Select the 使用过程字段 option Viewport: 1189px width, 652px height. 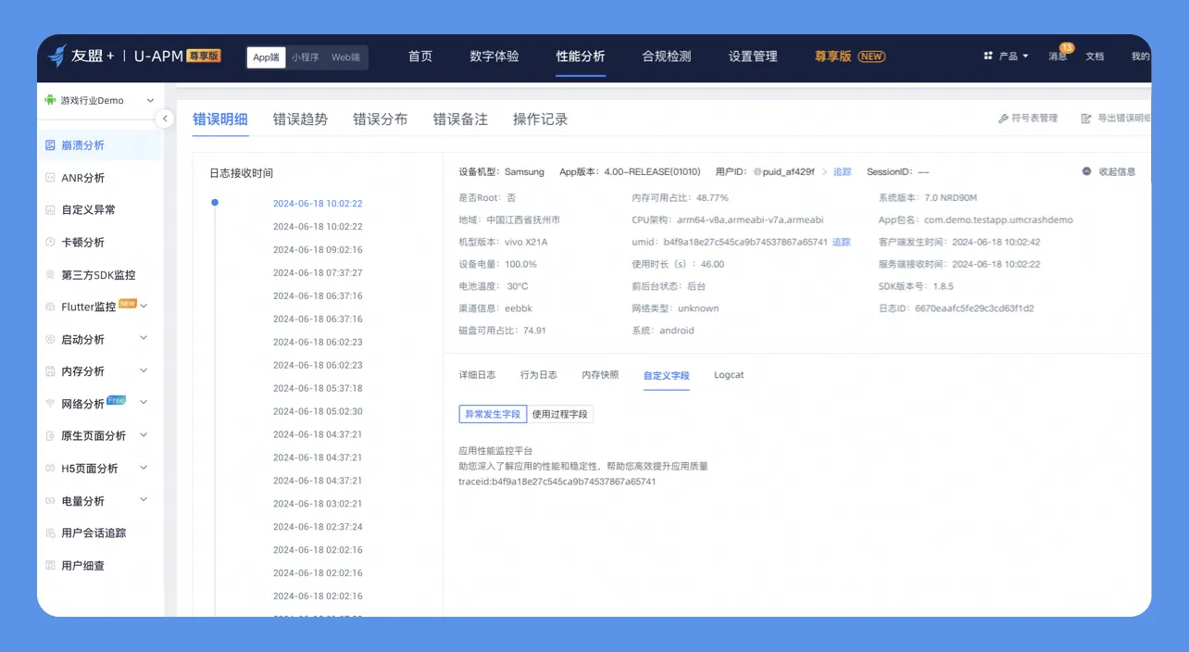[559, 414]
